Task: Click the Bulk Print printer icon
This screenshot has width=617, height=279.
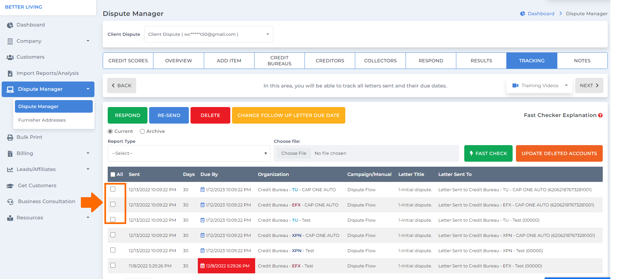Action: (x=10, y=138)
